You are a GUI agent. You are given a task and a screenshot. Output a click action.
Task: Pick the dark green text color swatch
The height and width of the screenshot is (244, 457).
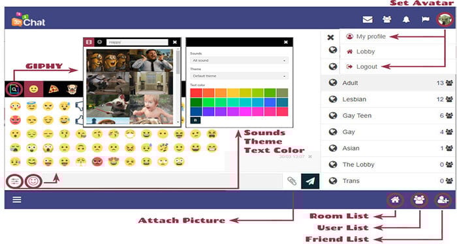(196, 102)
